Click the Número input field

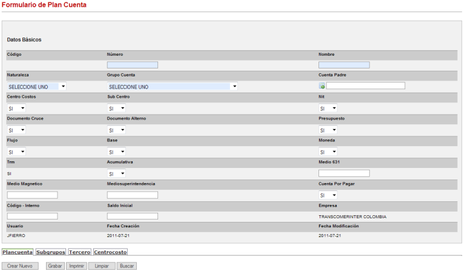132,65
